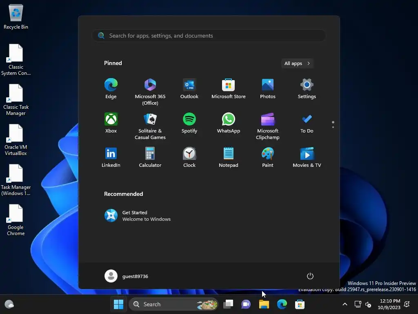Launch Microsoft 365 (Office)
The height and width of the screenshot is (314, 418).
(150, 92)
